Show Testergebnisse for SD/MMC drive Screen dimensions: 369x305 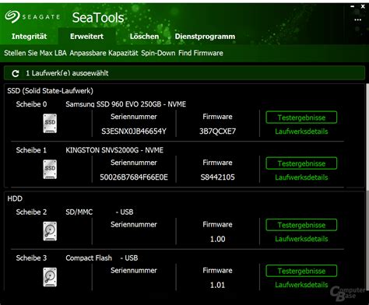point(301,225)
